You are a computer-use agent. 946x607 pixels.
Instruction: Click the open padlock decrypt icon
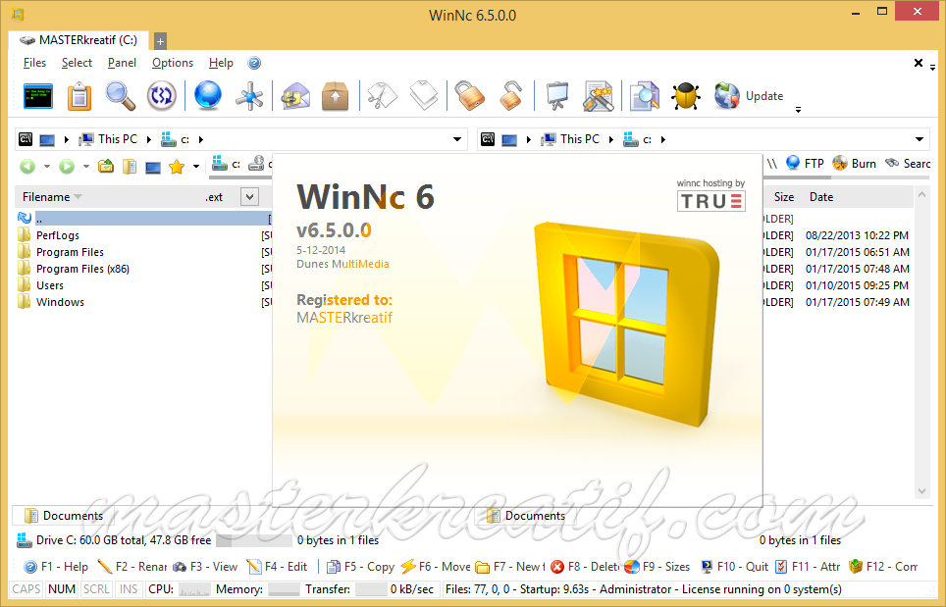[510, 96]
